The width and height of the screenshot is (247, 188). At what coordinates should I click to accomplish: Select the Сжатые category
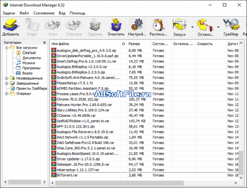(29, 53)
